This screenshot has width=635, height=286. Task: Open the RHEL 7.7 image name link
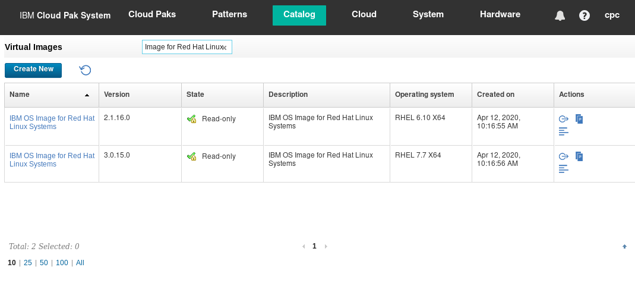tap(52, 160)
